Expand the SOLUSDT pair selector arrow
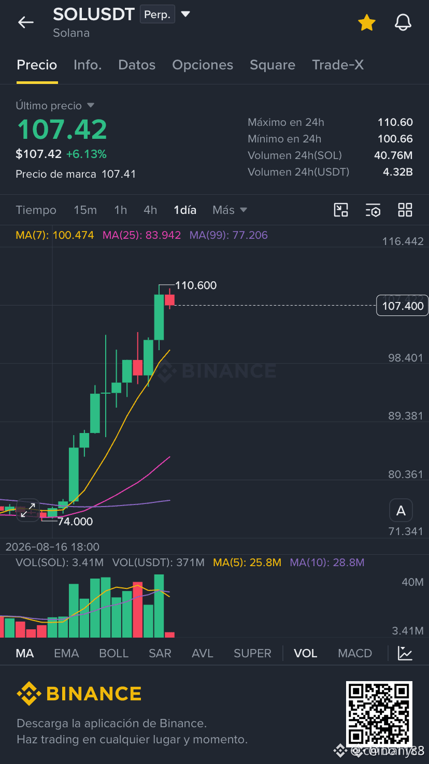This screenshot has width=429, height=764. tap(185, 14)
